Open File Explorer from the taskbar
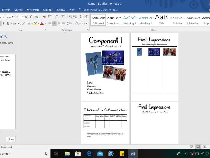Viewport: 210px width, 158px height. pyautogui.click(x=67, y=153)
